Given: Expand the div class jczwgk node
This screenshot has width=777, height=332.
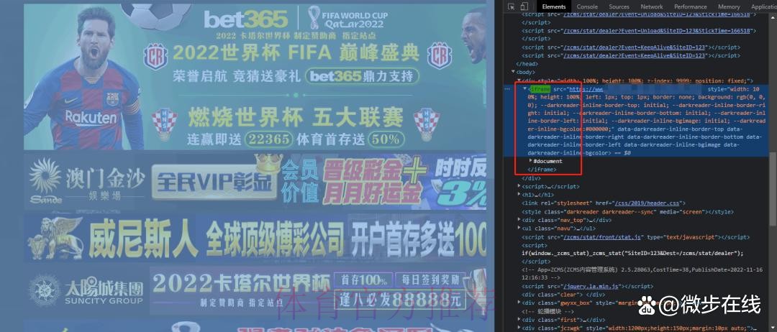Looking at the screenshot, I should (x=519, y=328).
